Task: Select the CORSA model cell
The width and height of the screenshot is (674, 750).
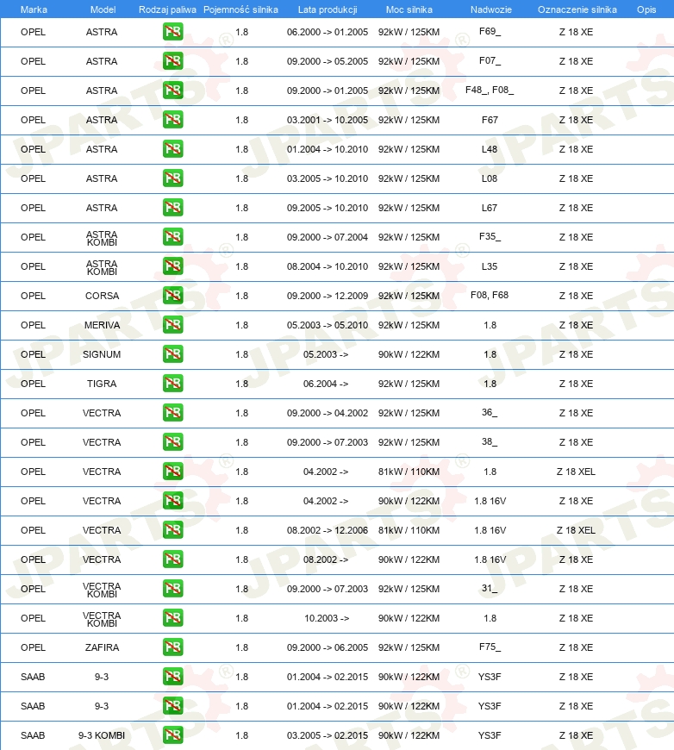Action: [x=102, y=296]
